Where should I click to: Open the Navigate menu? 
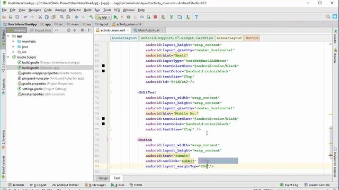point(34,10)
